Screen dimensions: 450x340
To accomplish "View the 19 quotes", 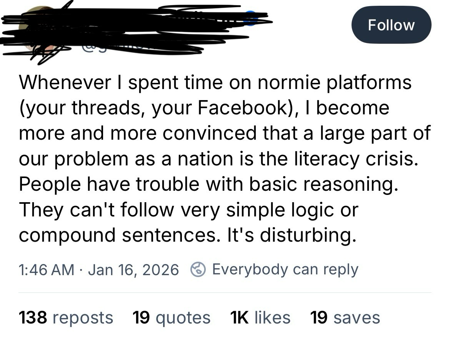I will tap(171, 317).
